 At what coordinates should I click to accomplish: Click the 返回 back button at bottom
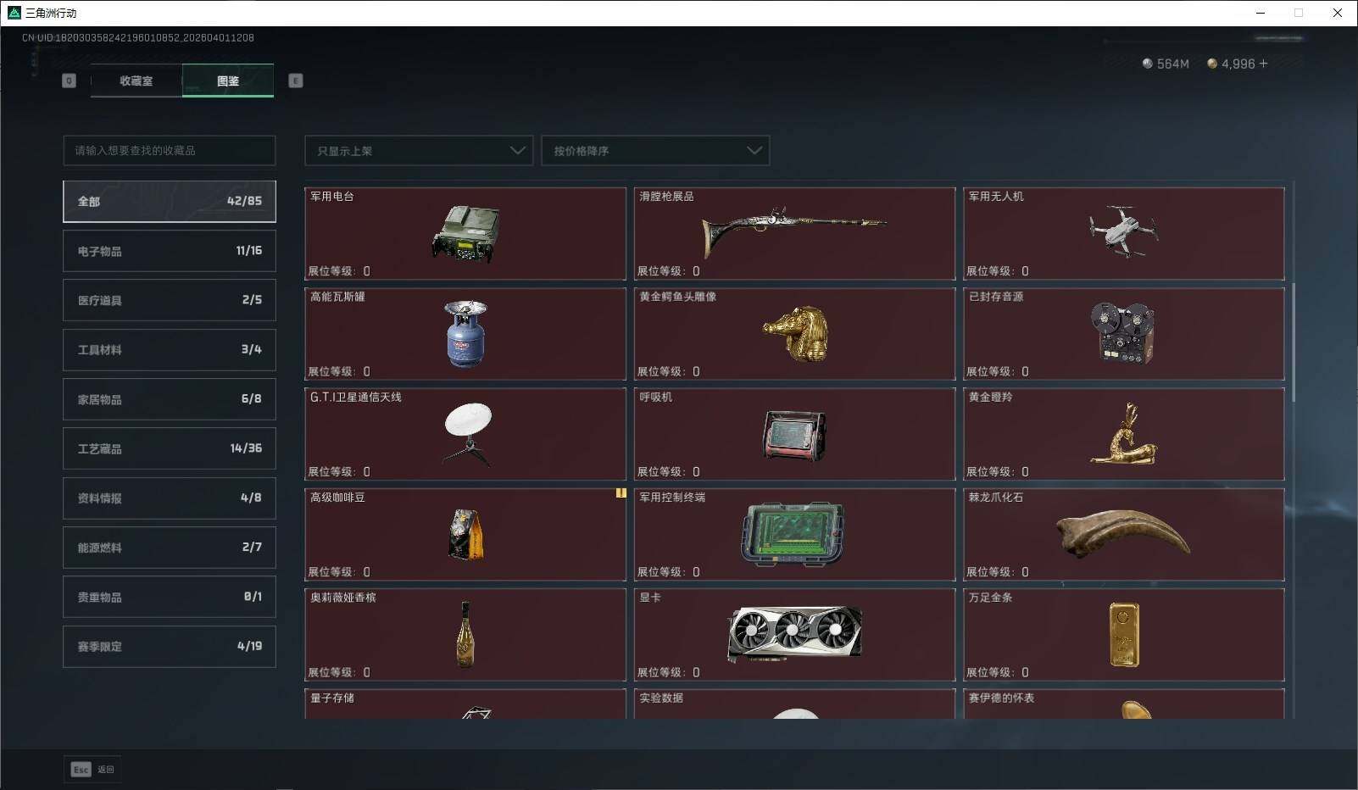point(105,769)
